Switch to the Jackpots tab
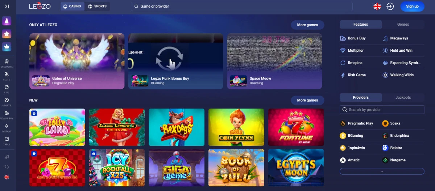435x191 pixels. tap(403, 98)
